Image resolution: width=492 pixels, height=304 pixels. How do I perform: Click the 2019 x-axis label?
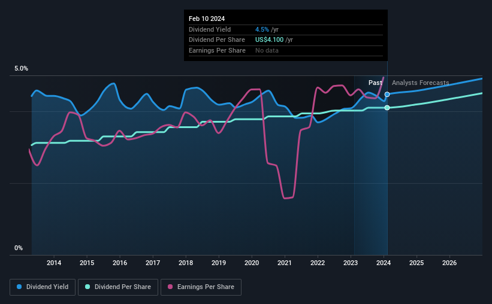point(219,263)
